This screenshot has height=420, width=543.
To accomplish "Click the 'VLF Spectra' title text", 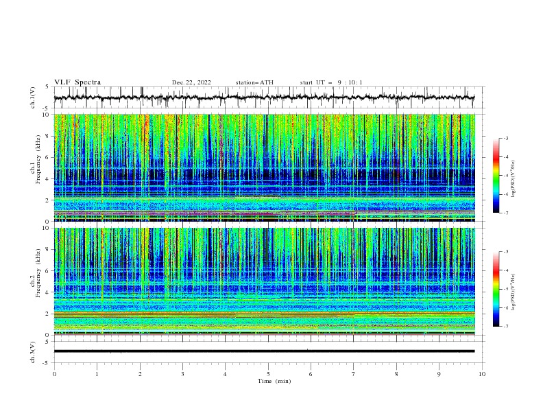I will tap(77, 82).
